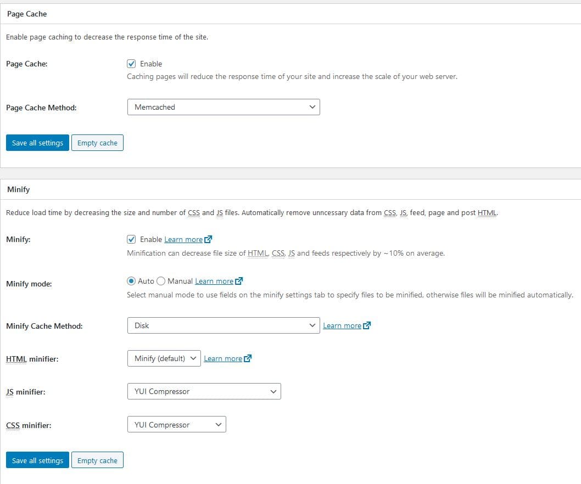Click Save all settings in Page Cache section
Viewport: 581px width, 484px height.
click(x=37, y=143)
